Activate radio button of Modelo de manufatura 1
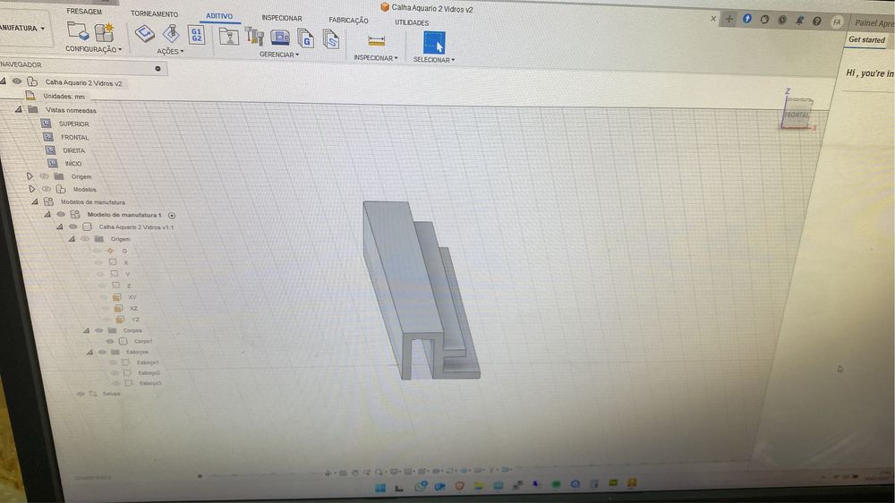895x503 pixels. pyautogui.click(x=172, y=215)
